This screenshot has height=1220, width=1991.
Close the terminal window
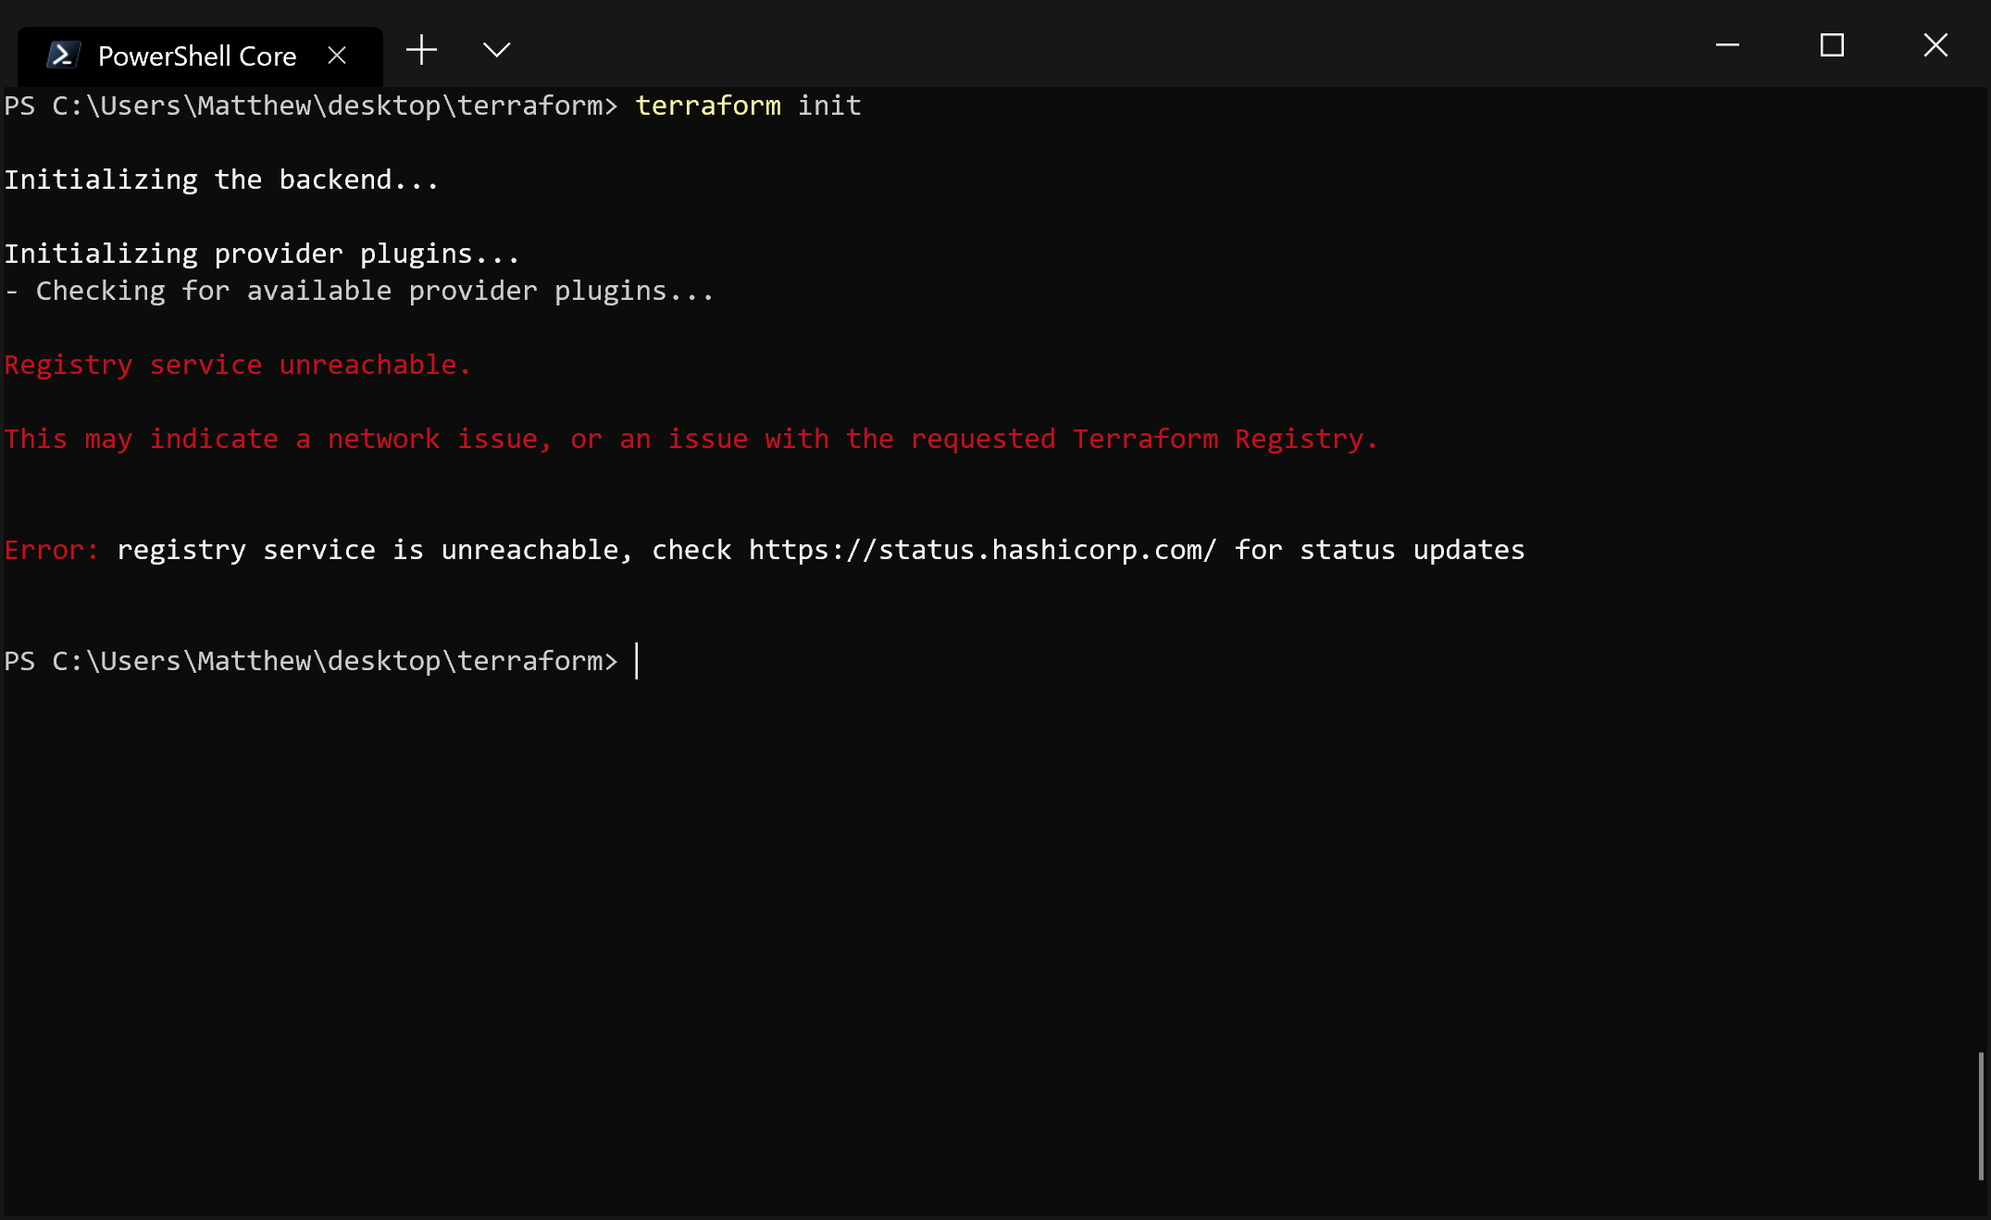tap(1935, 44)
